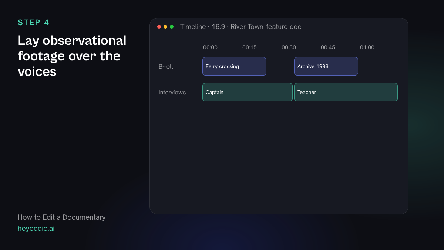Image resolution: width=444 pixels, height=250 pixels.
Task: Click the Timeline River Town window title
Action: (x=240, y=27)
